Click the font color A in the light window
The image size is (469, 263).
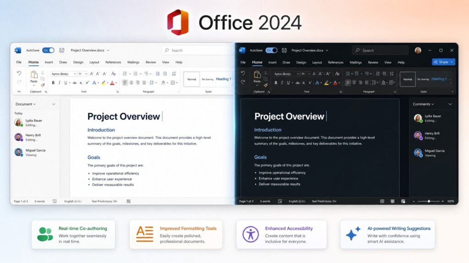pyautogui.click(x=112, y=83)
